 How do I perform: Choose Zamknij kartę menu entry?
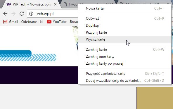(x=125, y=50)
